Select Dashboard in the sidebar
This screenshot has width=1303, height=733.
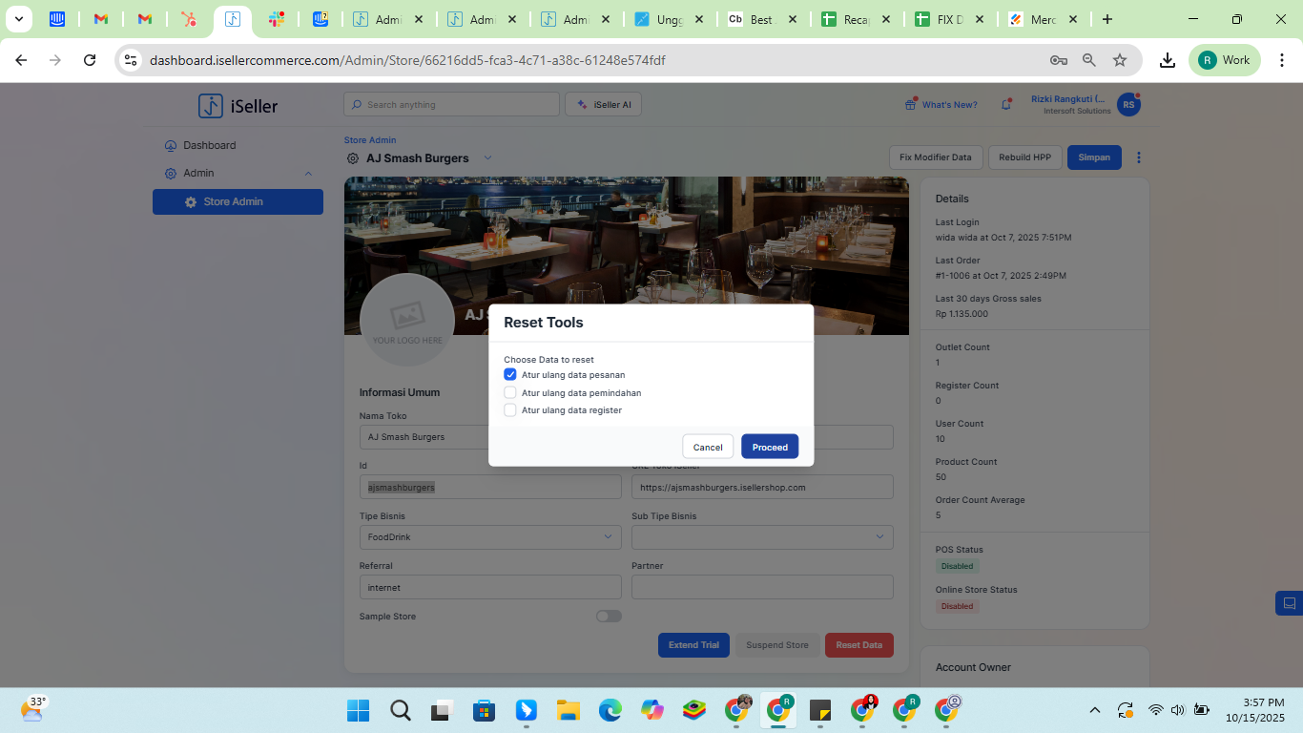coord(209,145)
